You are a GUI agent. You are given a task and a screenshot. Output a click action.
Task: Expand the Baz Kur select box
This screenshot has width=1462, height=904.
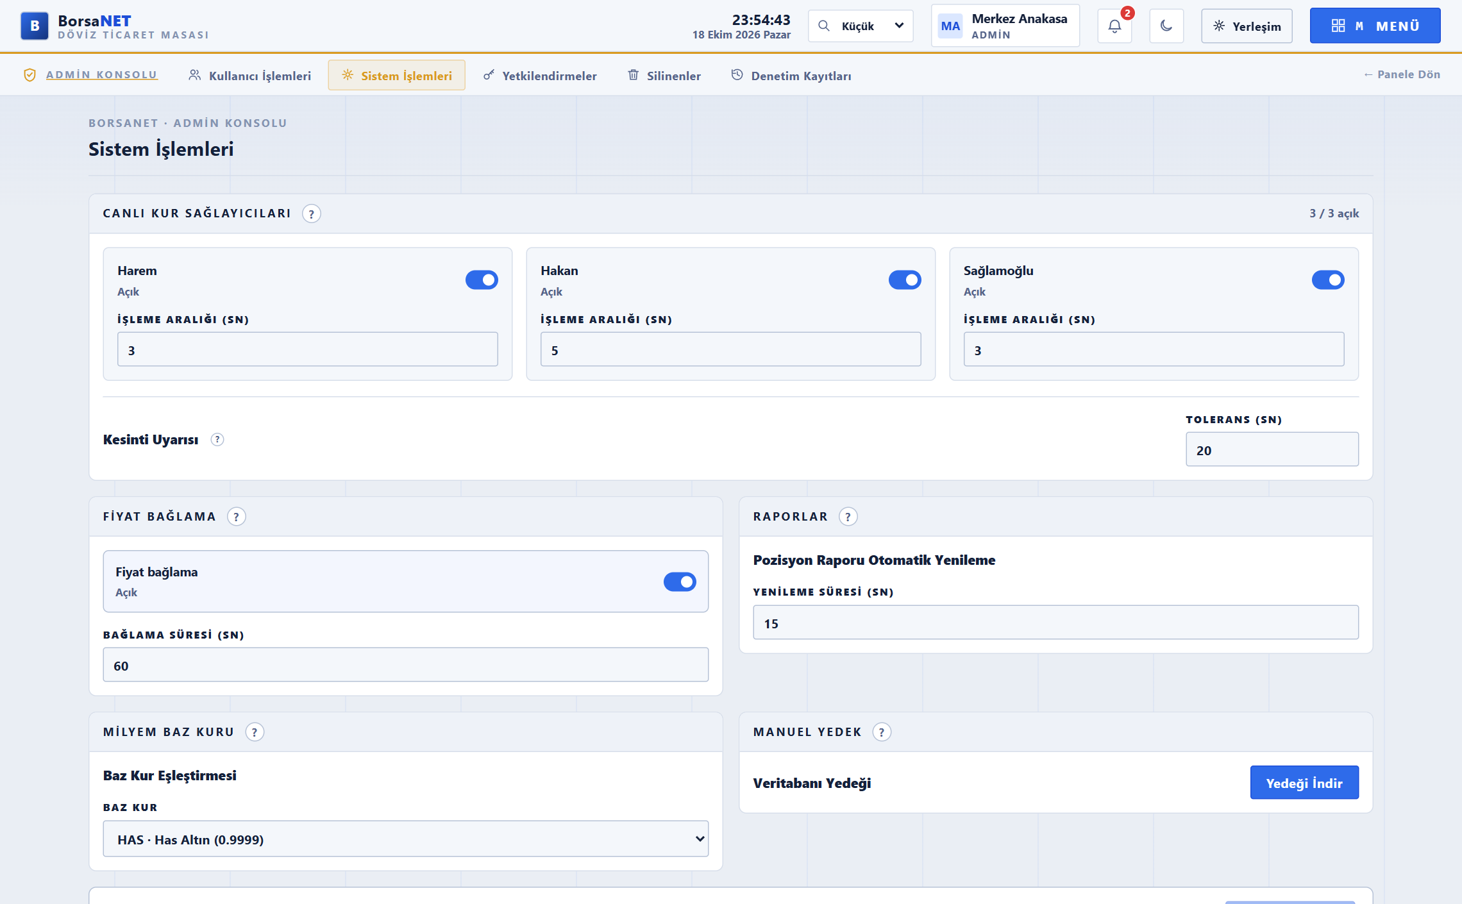click(x=406, y=839)
